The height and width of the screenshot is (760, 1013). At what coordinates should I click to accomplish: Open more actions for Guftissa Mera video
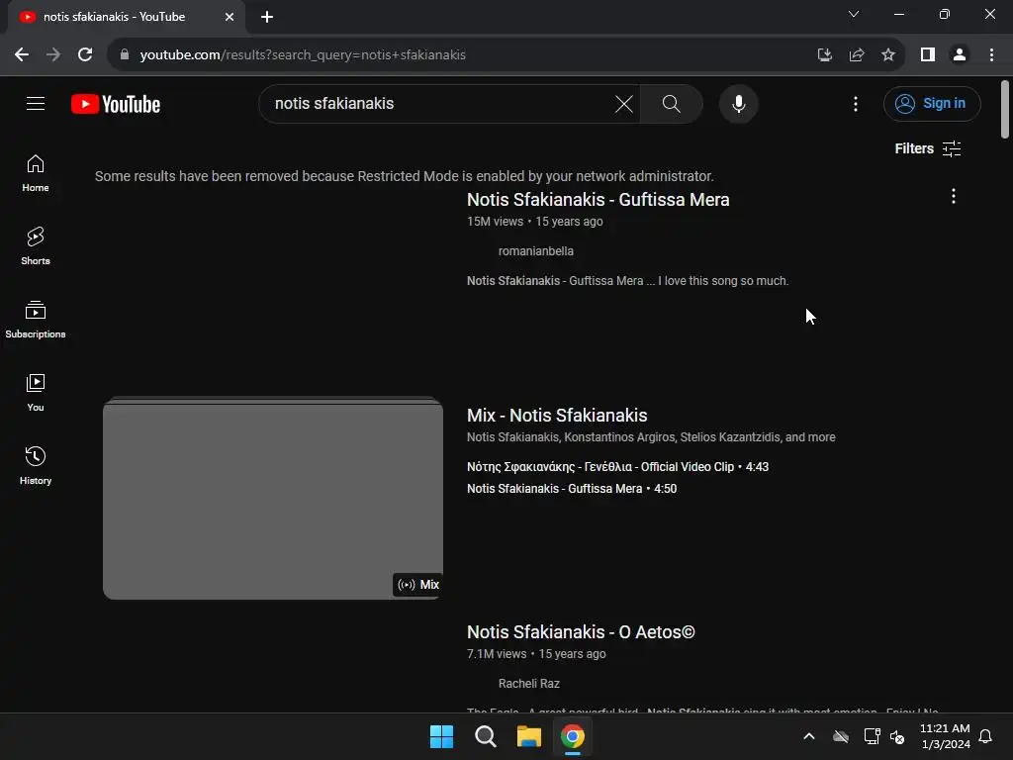coord(953,196)
